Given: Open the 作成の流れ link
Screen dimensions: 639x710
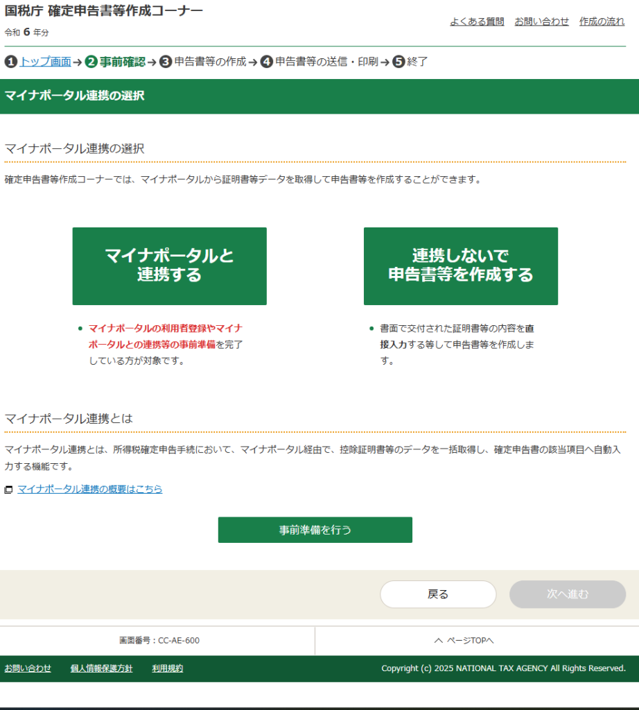Looking at the screenshot, I should pyautogui.click(x=602, y=21).
